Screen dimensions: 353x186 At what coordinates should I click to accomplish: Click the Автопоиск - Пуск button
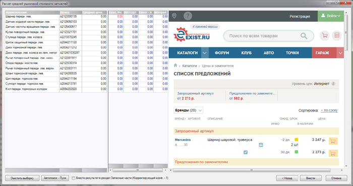[55, 178]
